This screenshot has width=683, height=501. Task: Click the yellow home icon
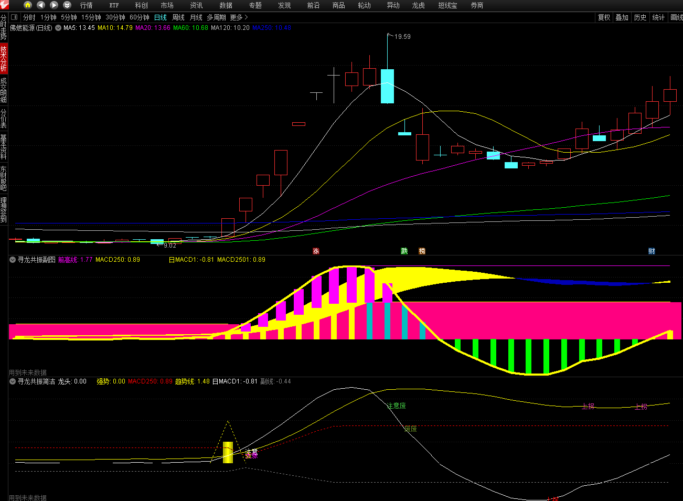28,5
